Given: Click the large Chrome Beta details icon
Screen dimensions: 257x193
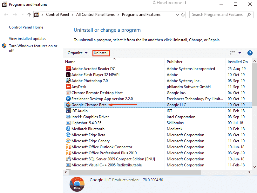Looking at the screenshot, I should click(77, 184).
